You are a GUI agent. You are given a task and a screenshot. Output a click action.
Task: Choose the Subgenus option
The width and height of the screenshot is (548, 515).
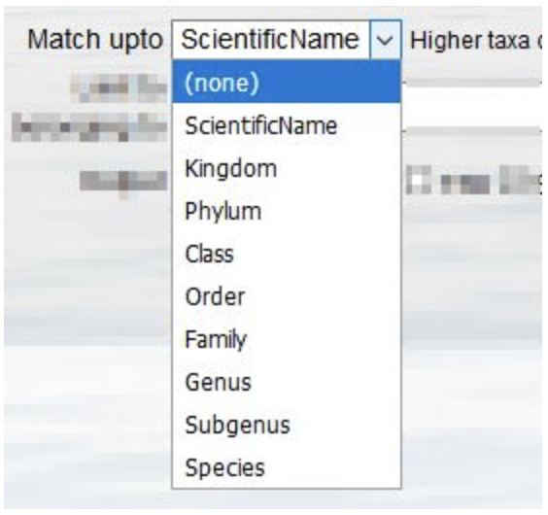[287, 426]
